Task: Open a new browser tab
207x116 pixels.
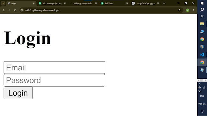Action: tap(164, 3)
